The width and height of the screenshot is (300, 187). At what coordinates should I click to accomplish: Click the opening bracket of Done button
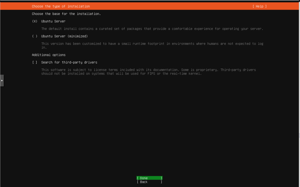pyautogui.click(x=137, y=178)
